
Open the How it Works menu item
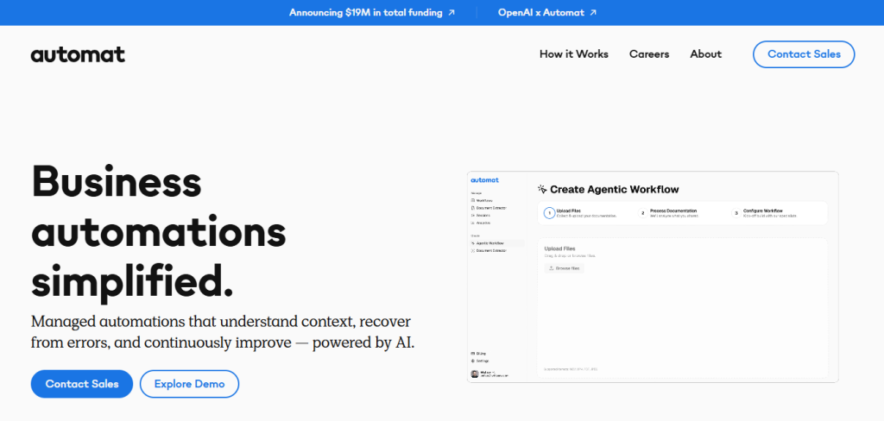[573, 54]
